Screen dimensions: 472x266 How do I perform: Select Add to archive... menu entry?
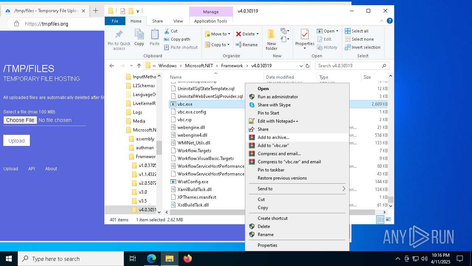[x=297, y=137]
